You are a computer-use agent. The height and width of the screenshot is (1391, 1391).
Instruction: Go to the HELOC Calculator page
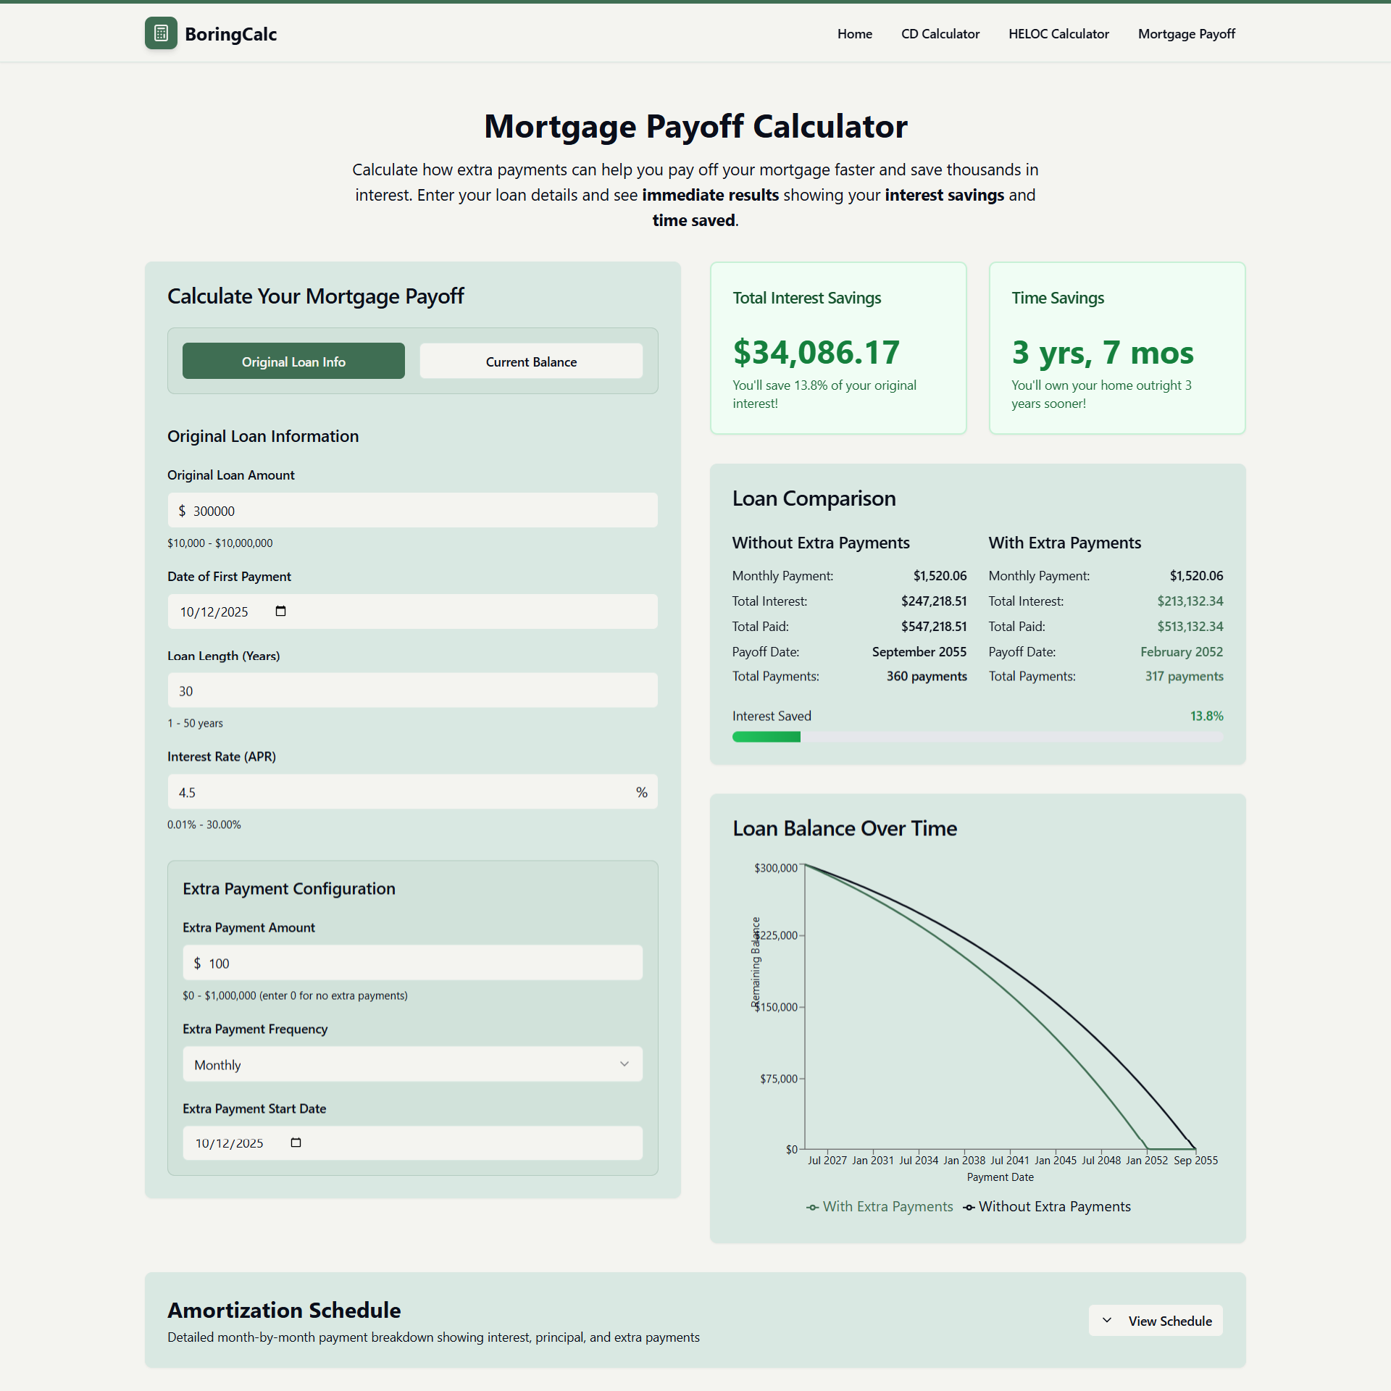[x=1058, y=34]
